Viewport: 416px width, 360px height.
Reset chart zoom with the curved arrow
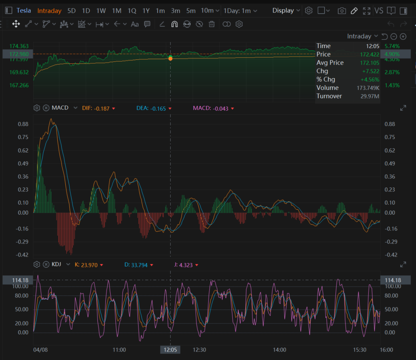coord(384,37)
